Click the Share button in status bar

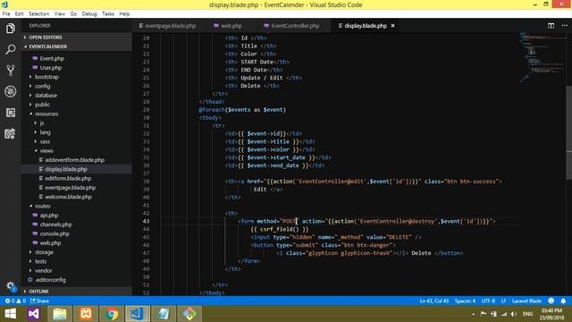coord(39,301)
